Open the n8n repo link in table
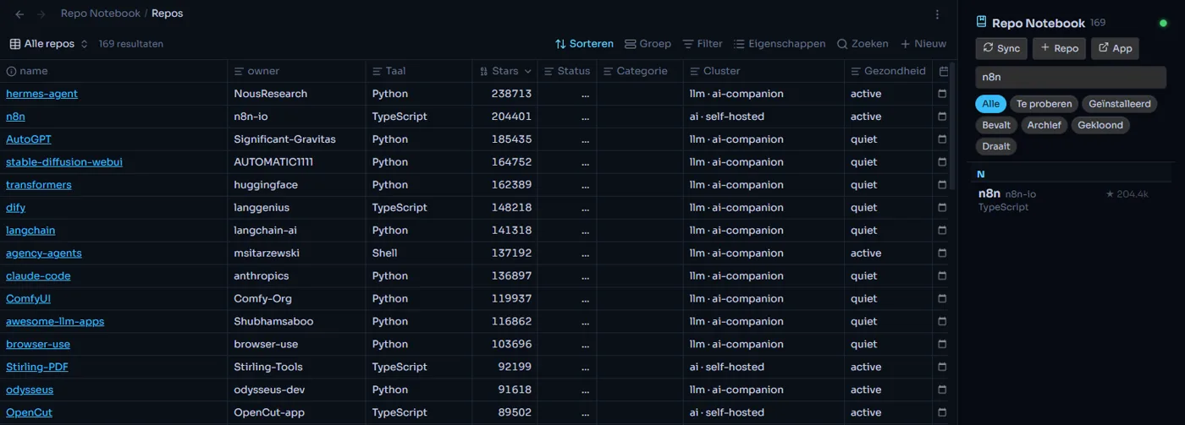The height and width of the screenshot is (425, 1185). point(15,117)
